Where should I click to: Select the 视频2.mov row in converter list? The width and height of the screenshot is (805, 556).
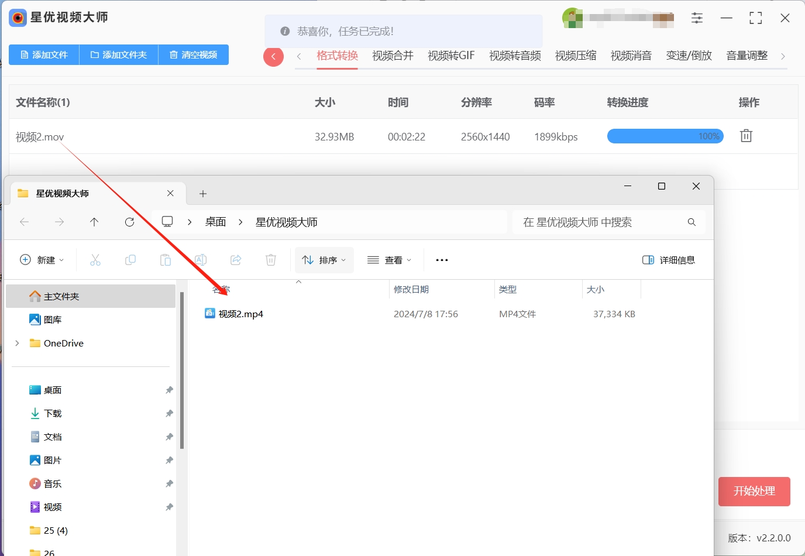[404, 136]
